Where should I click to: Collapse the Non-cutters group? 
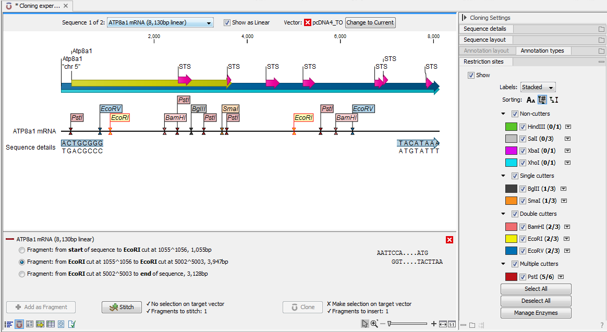click(x=503, y=114)
